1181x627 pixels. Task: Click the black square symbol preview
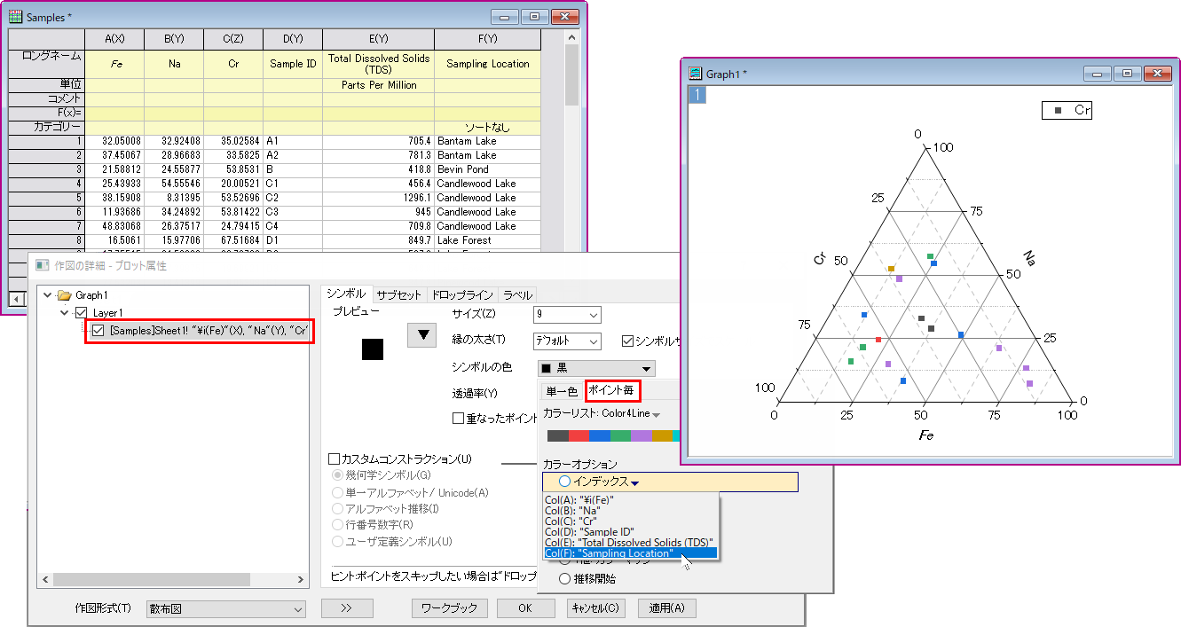[x=373, y=349]
